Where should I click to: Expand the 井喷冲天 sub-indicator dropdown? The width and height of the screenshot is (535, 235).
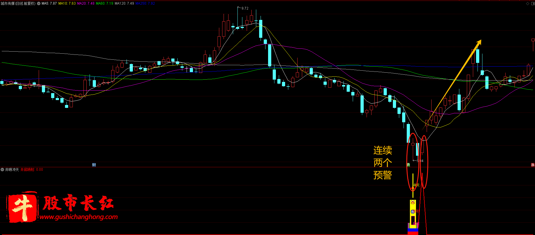[x=2, y=170]
